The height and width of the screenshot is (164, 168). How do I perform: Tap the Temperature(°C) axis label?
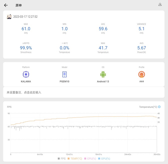pyautogui.click(x=148, y=107)
